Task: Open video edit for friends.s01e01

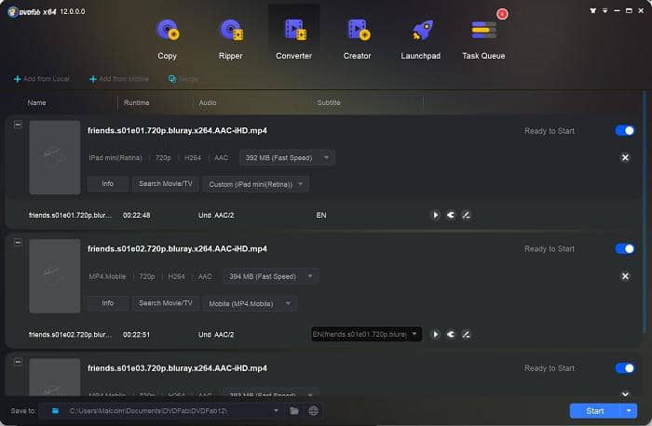Action: click(x=466, y=215)
